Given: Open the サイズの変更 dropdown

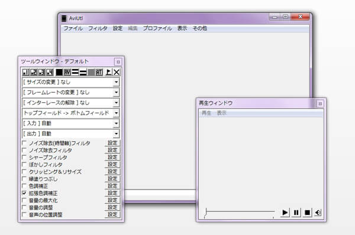Looking at the screenshot, I should 70,82.
